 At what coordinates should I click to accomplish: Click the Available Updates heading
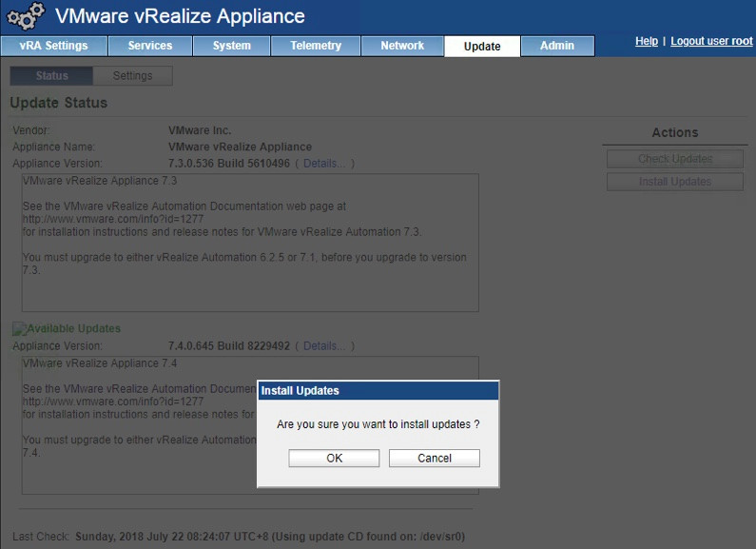(74, 328)
